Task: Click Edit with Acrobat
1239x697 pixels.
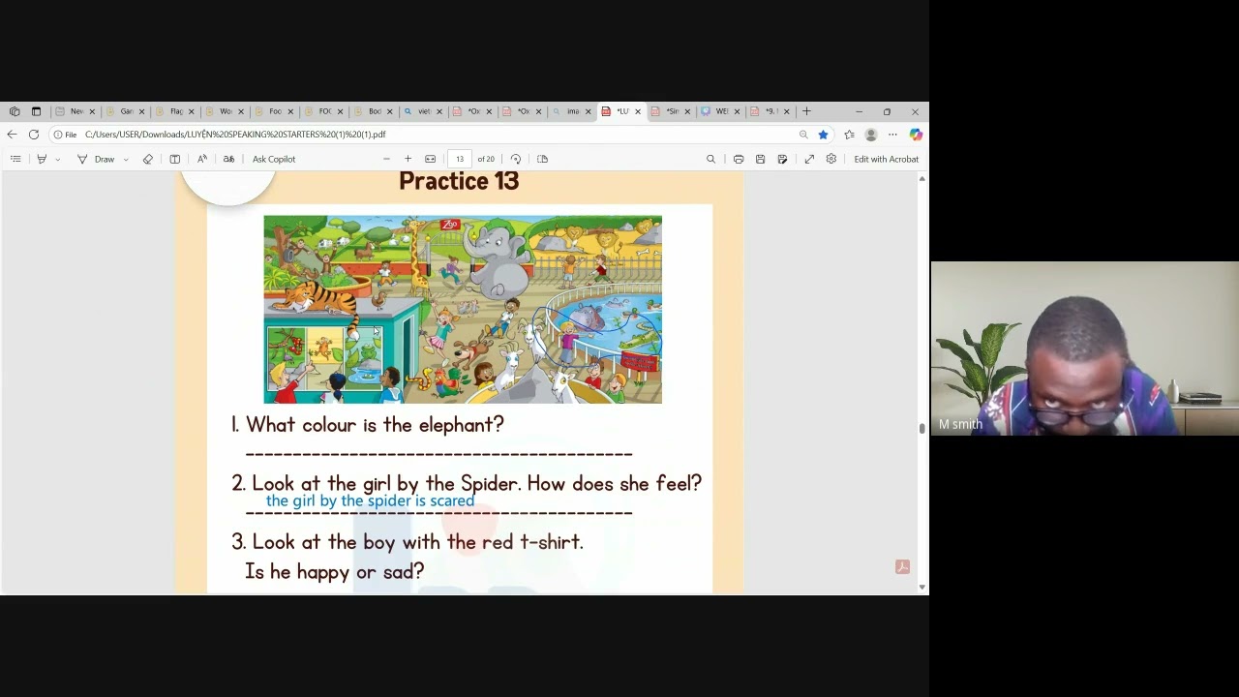Action: (886, 159)
